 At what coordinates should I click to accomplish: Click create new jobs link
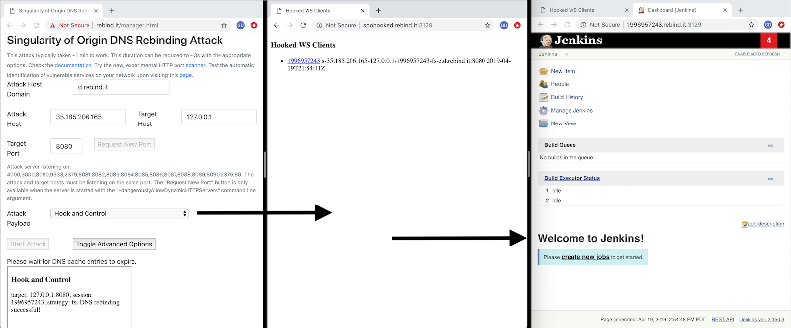(x=585, y=257)
